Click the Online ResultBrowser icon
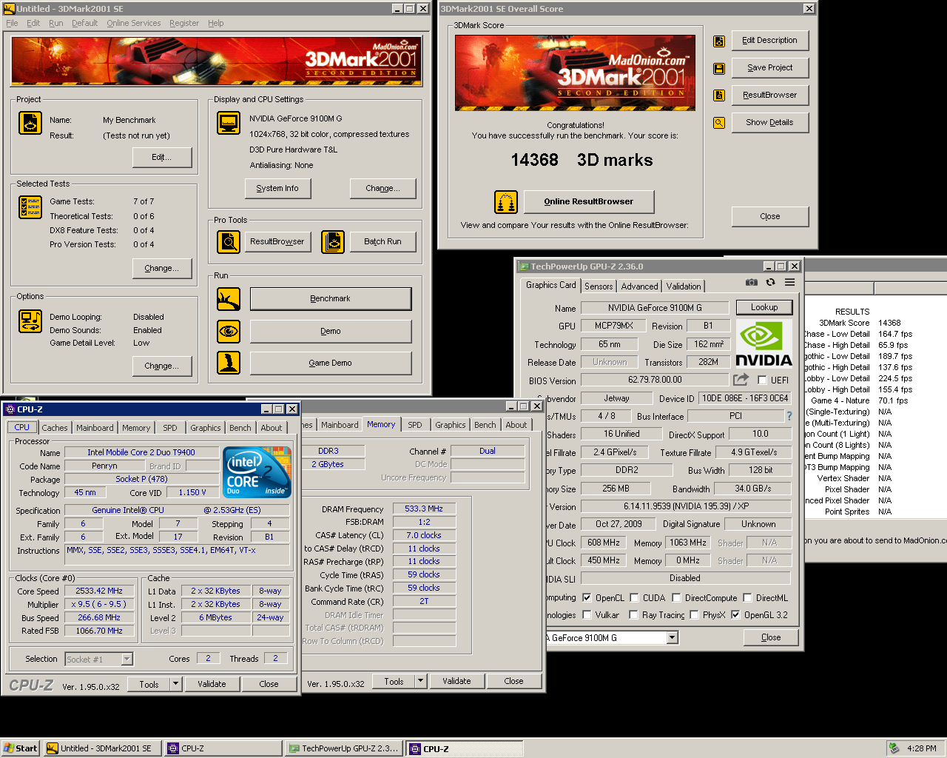The image size is (947, 758). 506,201
